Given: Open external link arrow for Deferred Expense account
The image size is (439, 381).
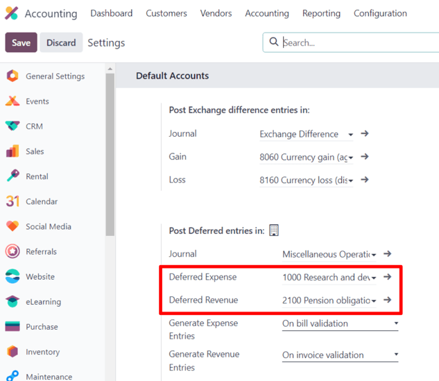Looking at the screenshot, I should pos(388,277).
